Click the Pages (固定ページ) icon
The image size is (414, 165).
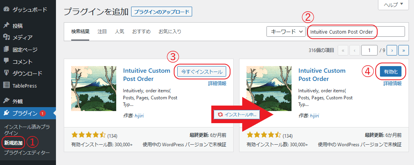[x=6, y=49]
